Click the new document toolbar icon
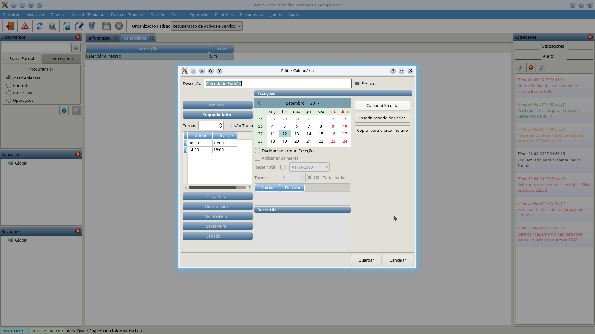 [x=66, y=26]
